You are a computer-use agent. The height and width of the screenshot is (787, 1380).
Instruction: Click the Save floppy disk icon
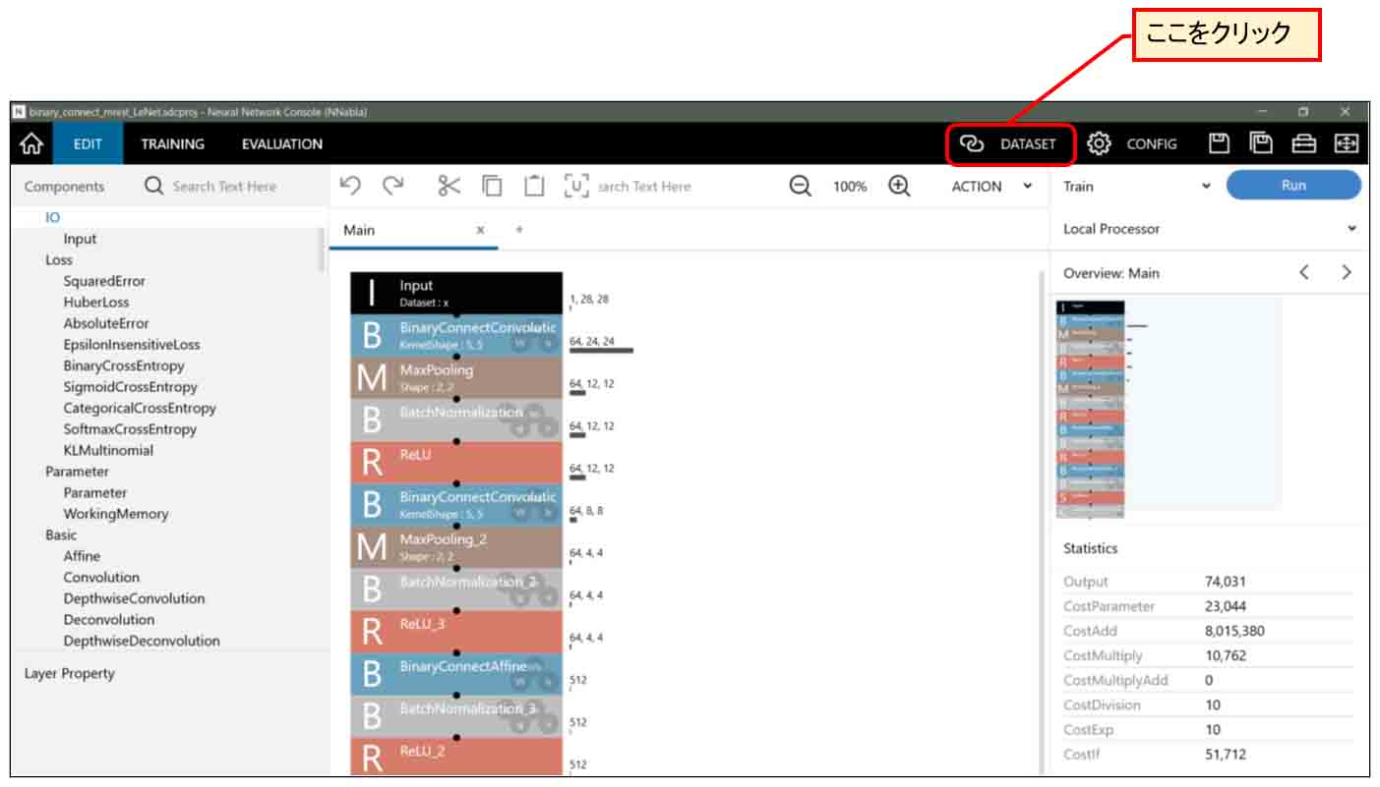tap(1220, 144)
